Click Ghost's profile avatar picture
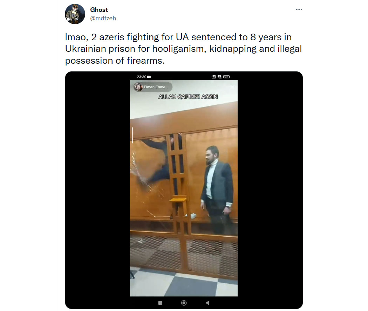368x311 pixels. [x=75, y=14]
